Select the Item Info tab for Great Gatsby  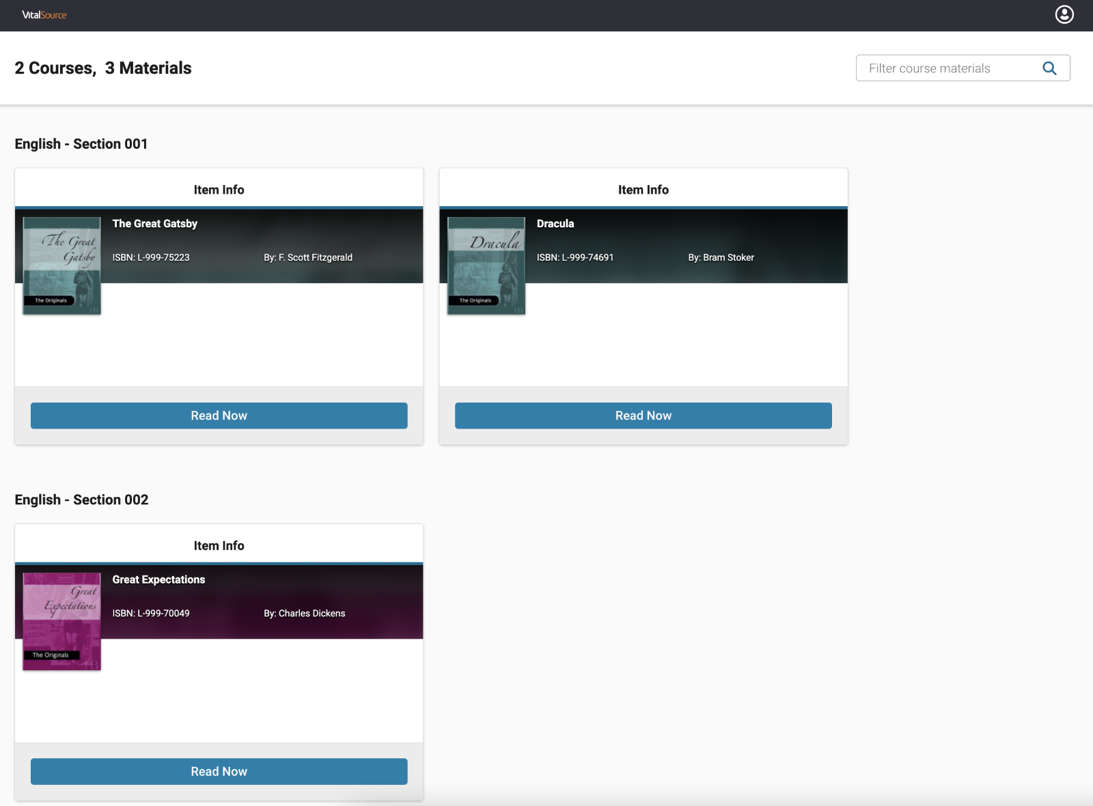coord(219,190)
